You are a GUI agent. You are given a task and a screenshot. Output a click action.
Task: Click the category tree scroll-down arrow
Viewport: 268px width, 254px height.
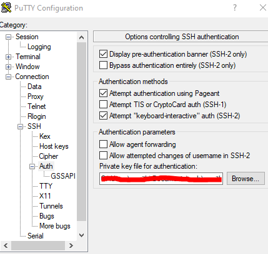tap(81, 235)
